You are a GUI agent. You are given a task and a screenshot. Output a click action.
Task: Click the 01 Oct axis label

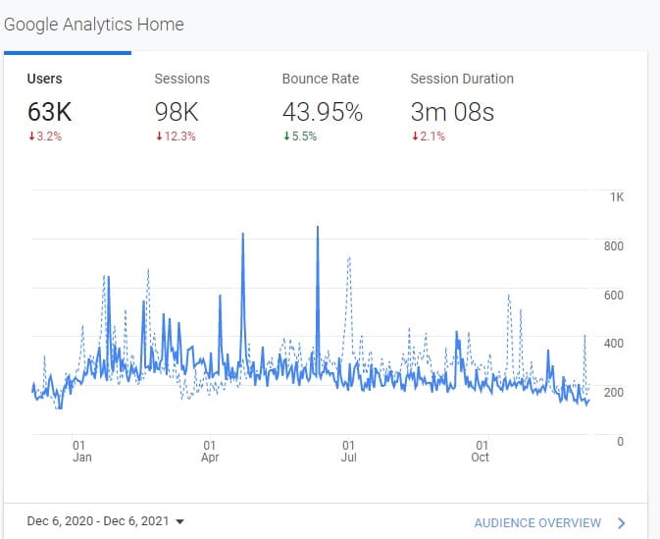click(481, 452)
